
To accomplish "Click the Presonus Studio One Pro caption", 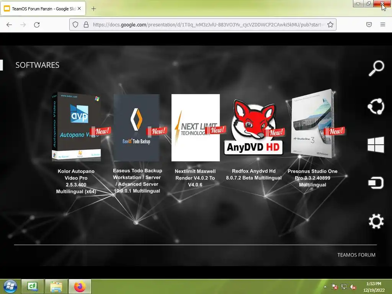I will point(312,178).
